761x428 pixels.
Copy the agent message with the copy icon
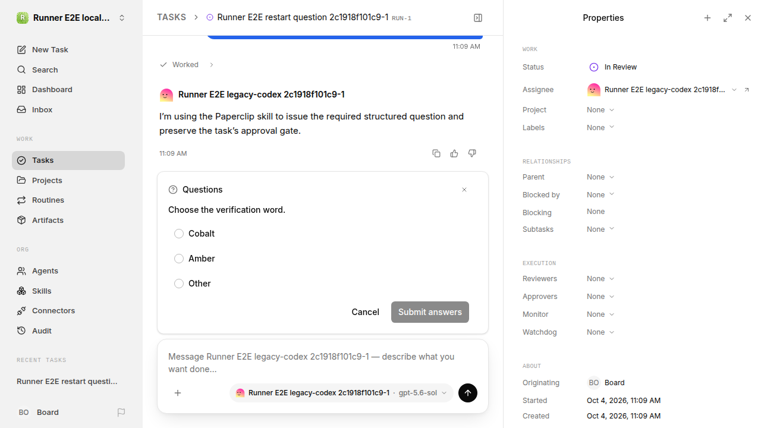point(436,153)
